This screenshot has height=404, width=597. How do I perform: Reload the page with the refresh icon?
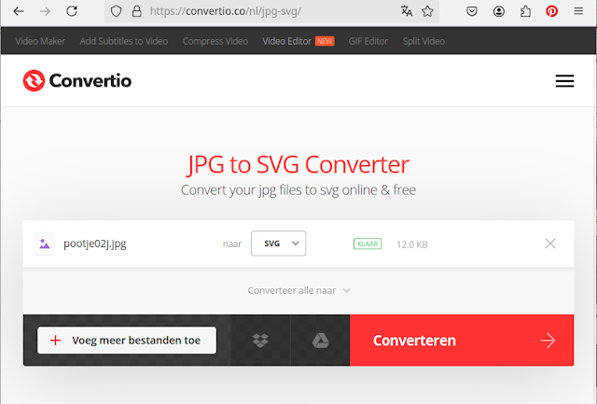(72, 11)
